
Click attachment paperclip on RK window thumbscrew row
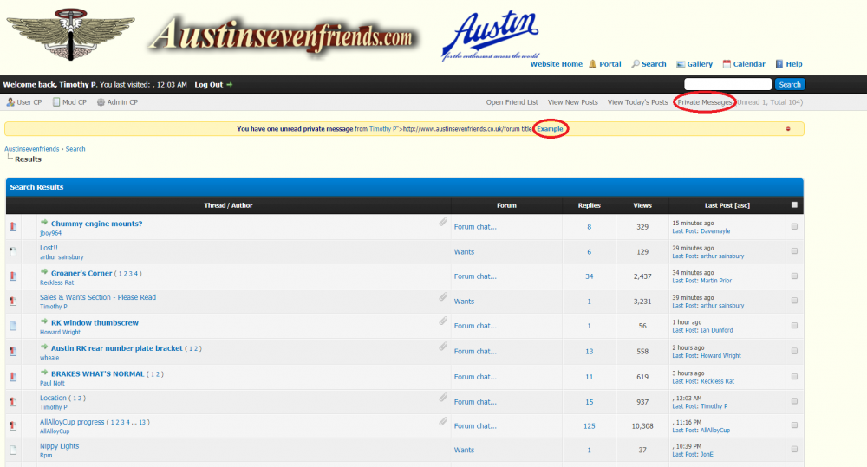click(443, 321)
